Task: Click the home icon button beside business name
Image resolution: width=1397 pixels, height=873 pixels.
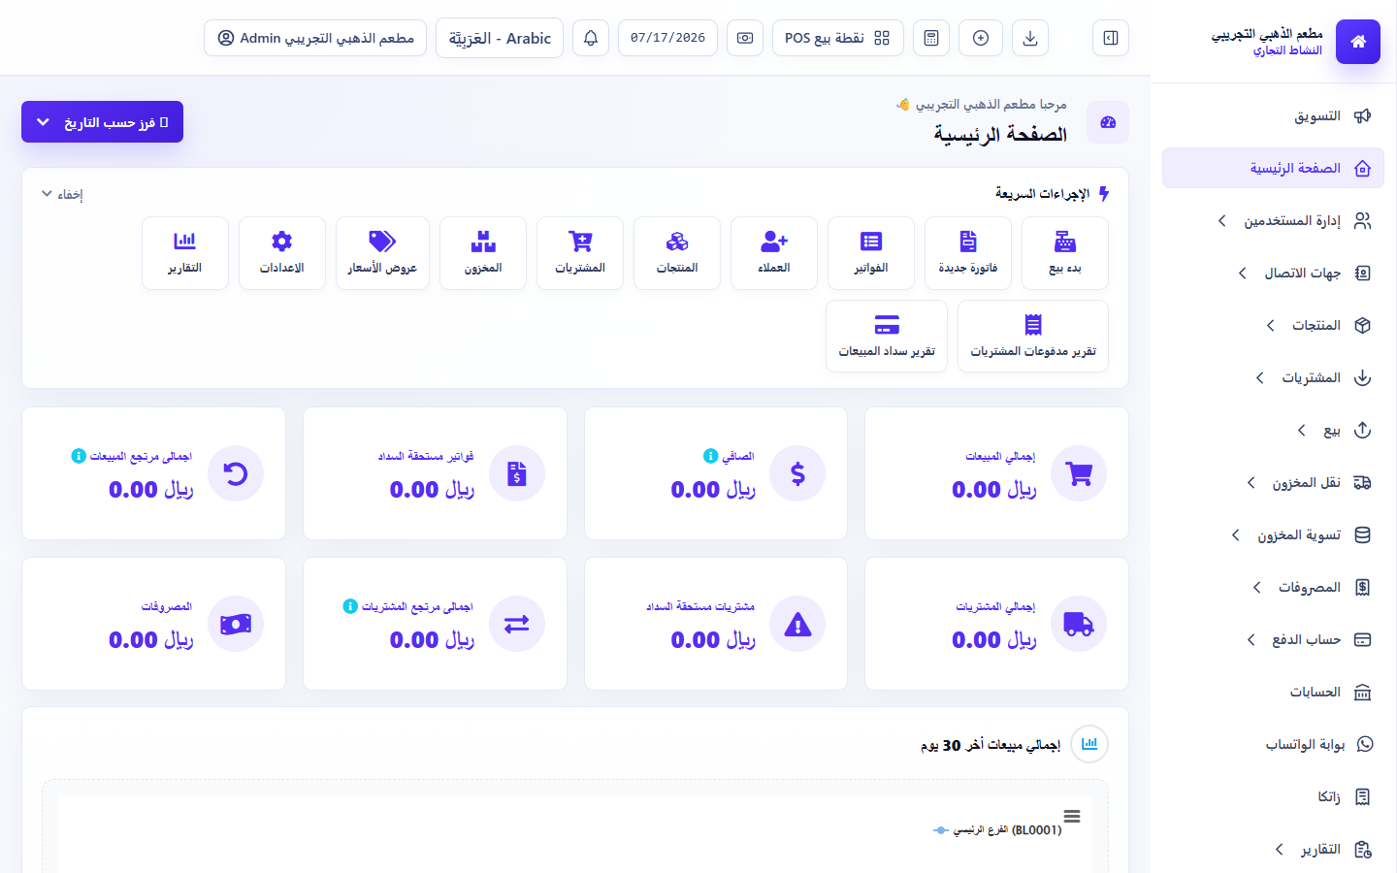Action: tap(1357, 41)
